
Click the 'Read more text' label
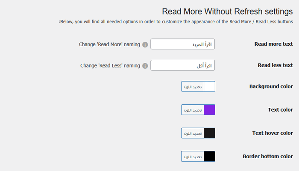point(273,44)
